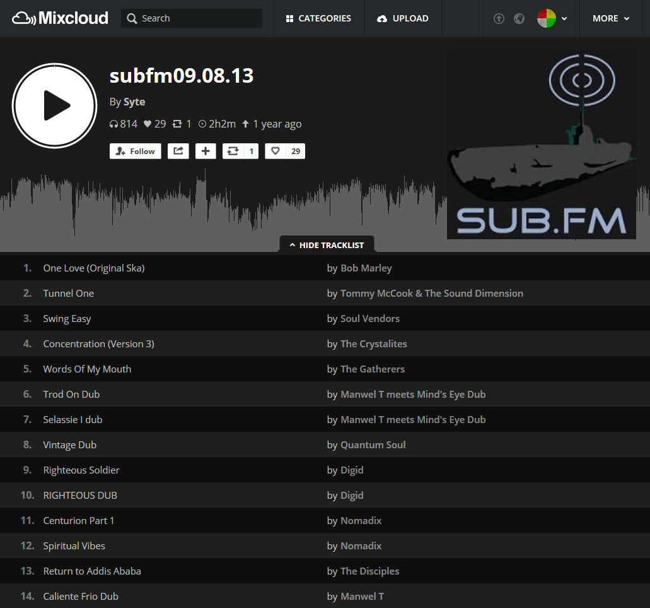Select track Selassie I dub
The width and height of the screenshot is (650, 608).
point(73,420)
